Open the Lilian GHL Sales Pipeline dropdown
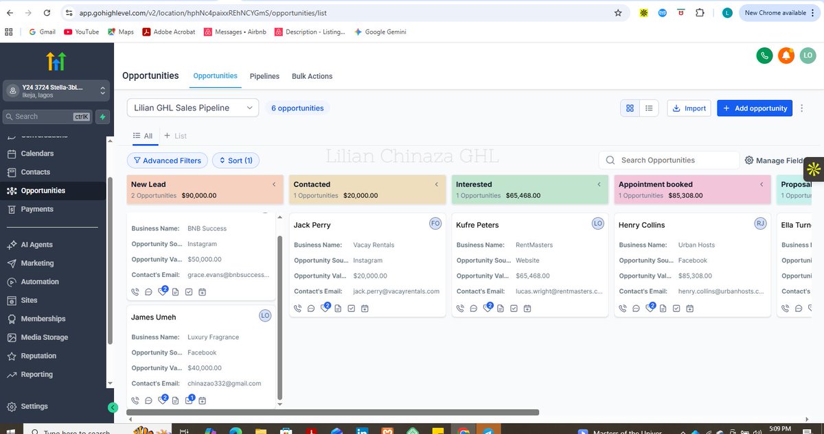Viewport: 824px width, 434px height. click(x=193, y=108)
